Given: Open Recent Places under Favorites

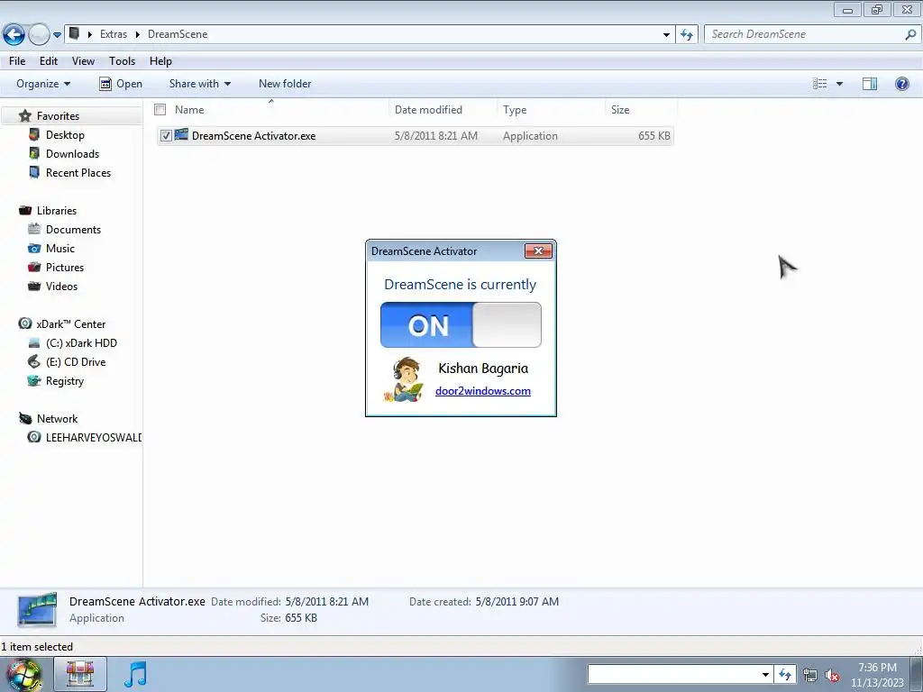Looking at the screenshot, I should coord(78,172).
